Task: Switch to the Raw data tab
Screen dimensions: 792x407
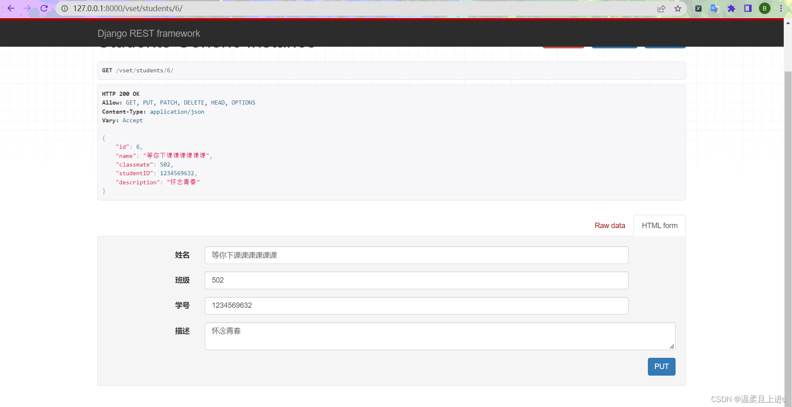Action: [x=609, y=226]
